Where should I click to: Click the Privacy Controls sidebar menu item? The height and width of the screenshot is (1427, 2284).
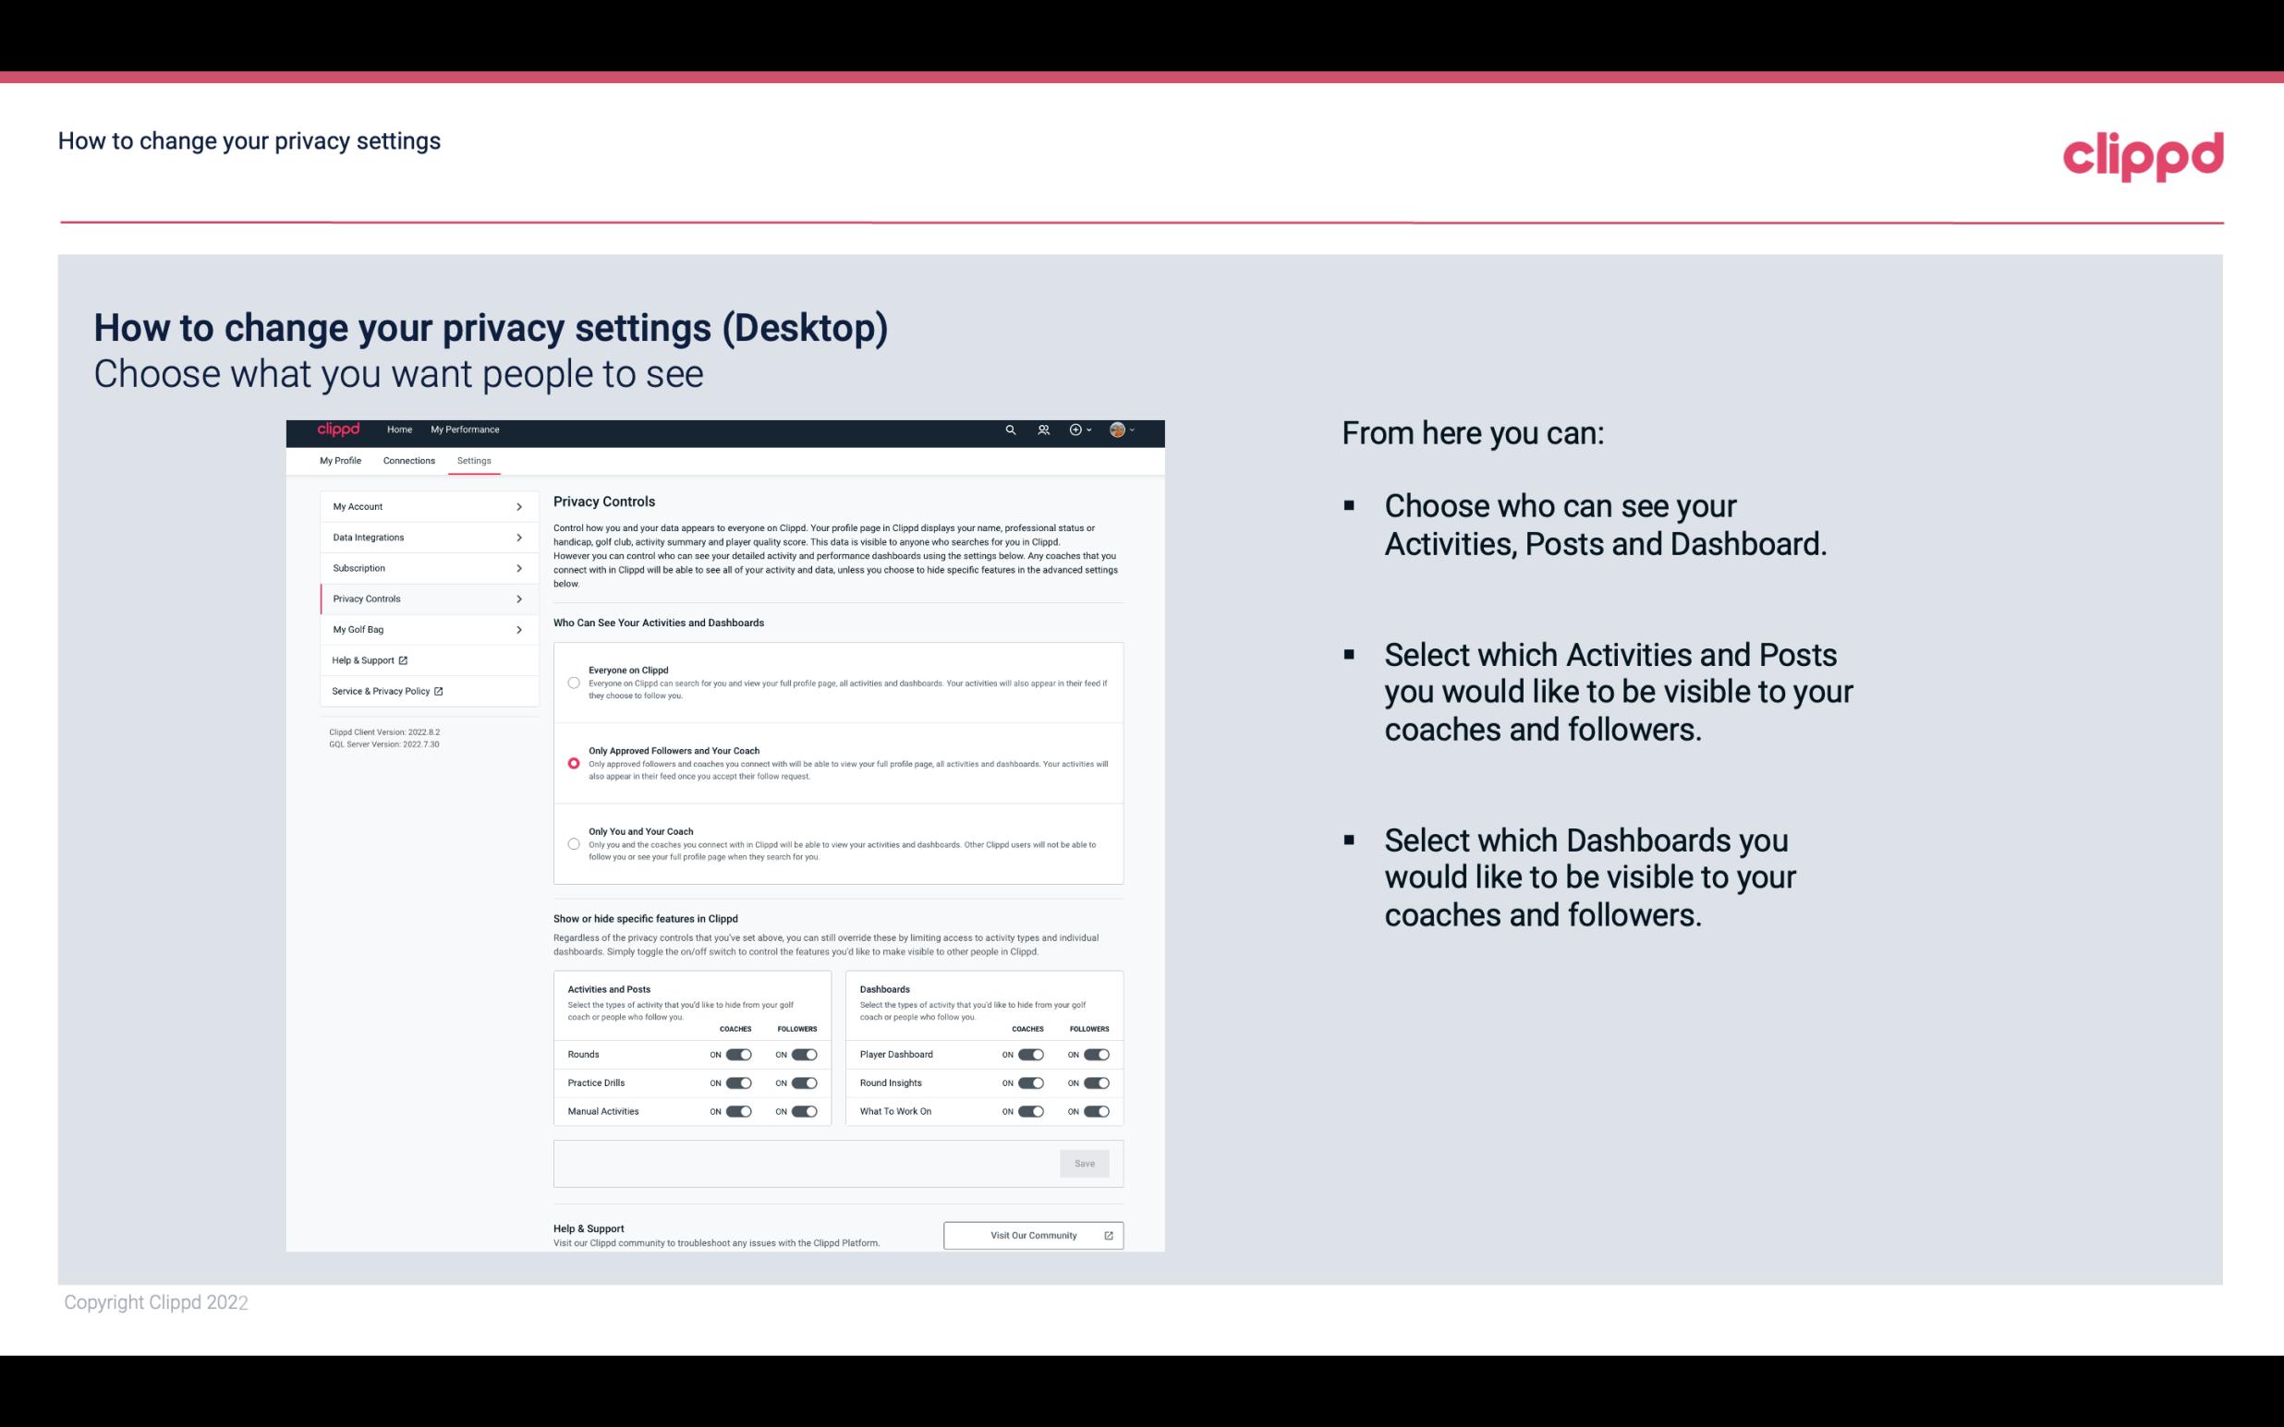tap(421, 599)
